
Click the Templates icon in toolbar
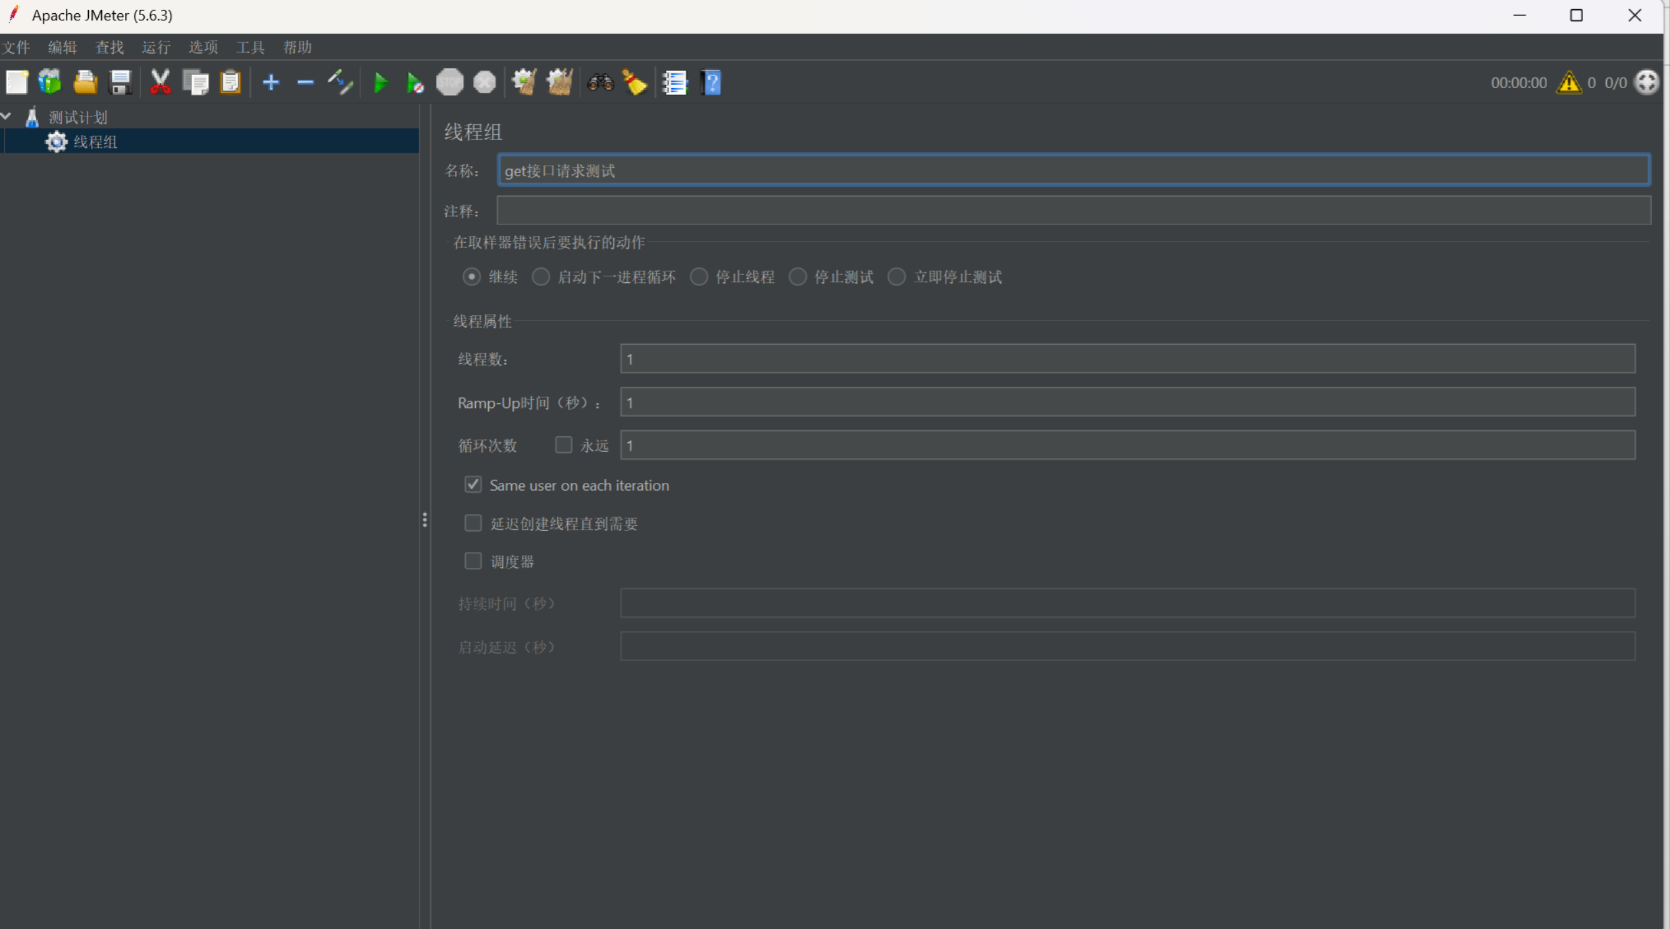click(50, 83)
